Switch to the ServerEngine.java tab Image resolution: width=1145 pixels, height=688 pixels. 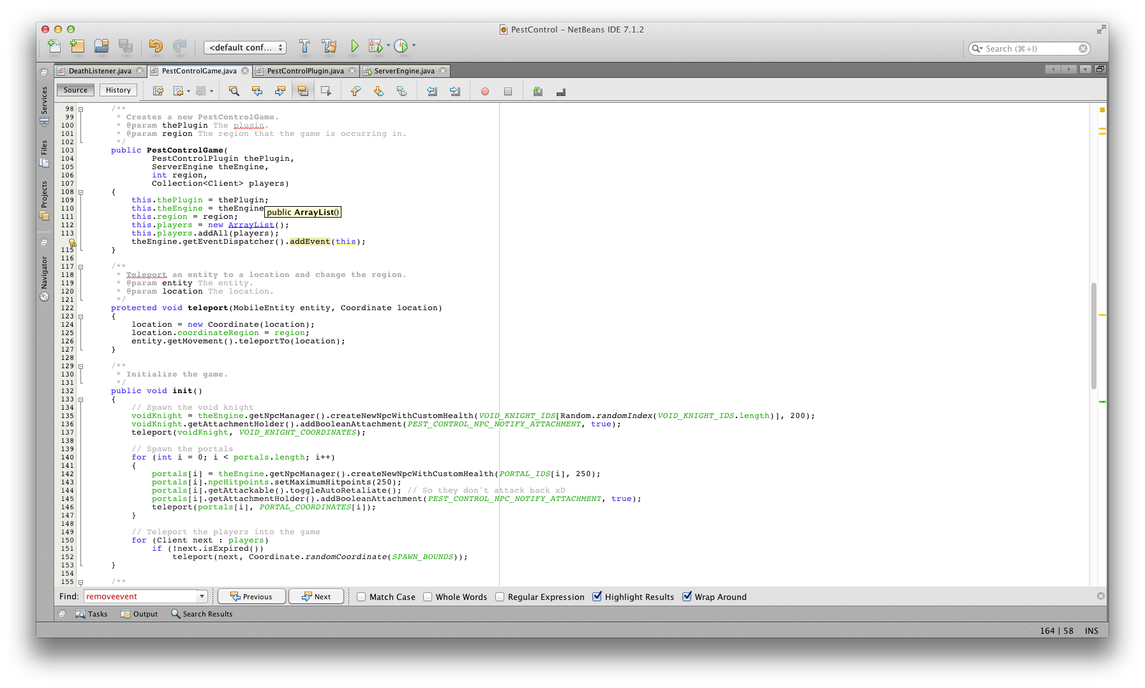(404, 71)
